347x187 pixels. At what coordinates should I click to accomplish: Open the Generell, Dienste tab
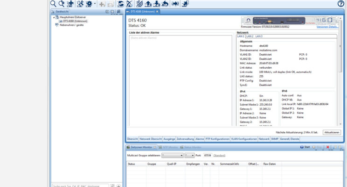coord(290,139)
